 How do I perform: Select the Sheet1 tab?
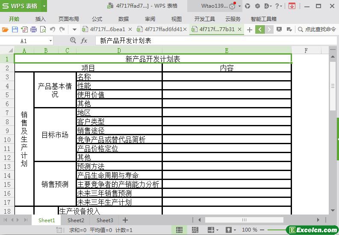(47, 220)
